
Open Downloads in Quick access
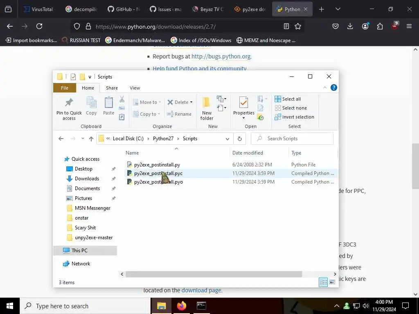click(x=87, y=179)
